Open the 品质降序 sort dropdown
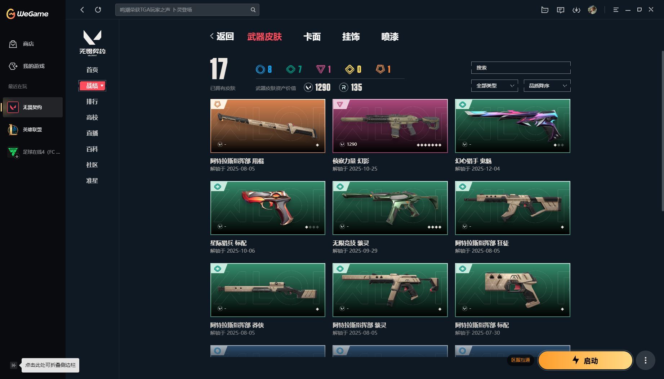664x379 pixels. pos(547,86)
